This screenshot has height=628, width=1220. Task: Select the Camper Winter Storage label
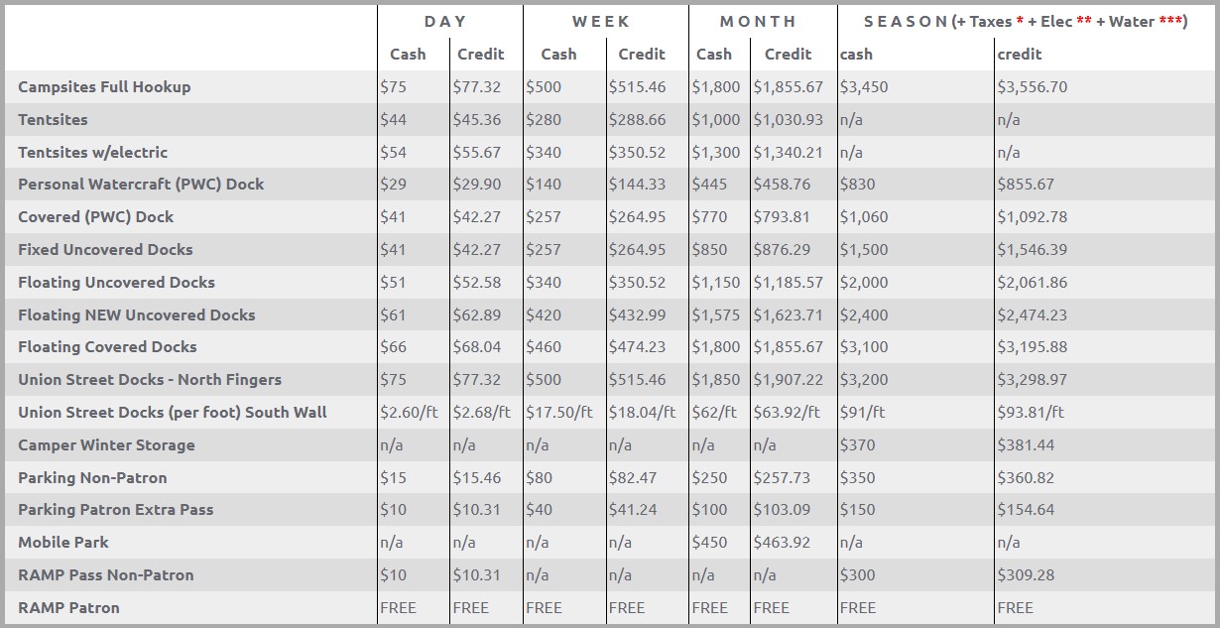106,444
